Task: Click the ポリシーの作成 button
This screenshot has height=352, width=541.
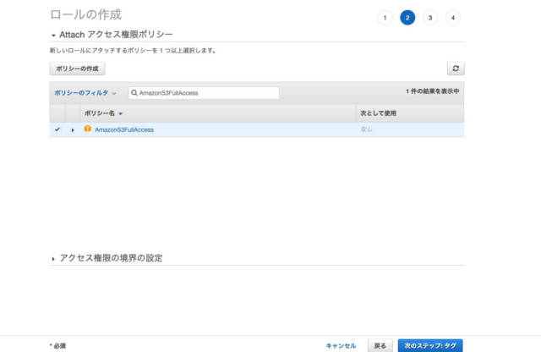Action: [x=77, y=69]
